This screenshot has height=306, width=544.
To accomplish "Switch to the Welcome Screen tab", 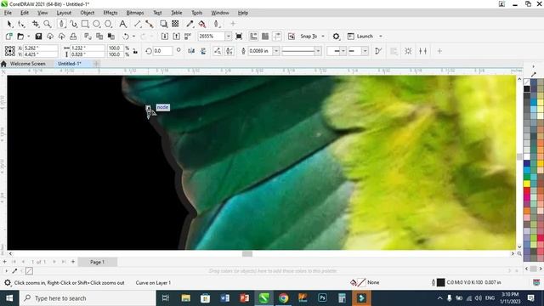I will 28,64.
